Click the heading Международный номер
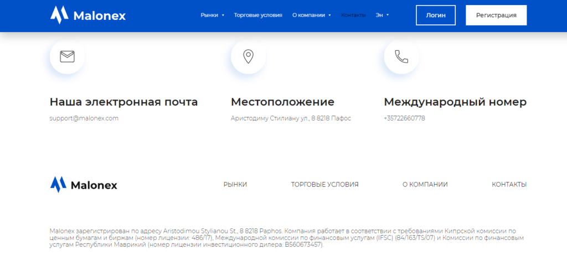567x261 pixels. 455,102
